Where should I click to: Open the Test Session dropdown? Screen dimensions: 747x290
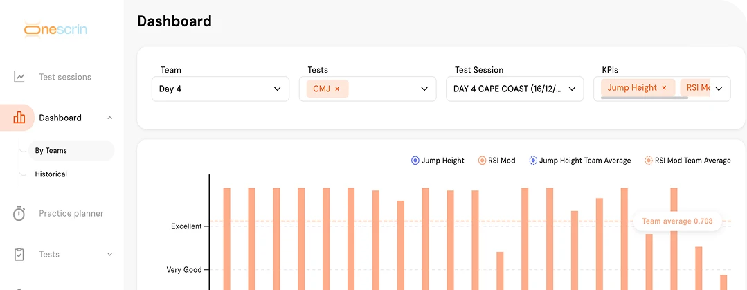(x=514, y=89)
